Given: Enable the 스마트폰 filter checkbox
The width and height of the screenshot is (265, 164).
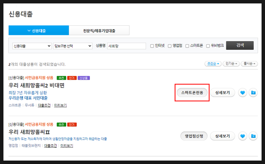Looking at the screenshot, I should tap(187, 46).
